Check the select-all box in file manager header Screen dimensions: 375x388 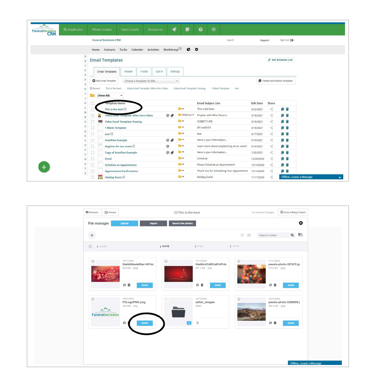click(90, 246)
